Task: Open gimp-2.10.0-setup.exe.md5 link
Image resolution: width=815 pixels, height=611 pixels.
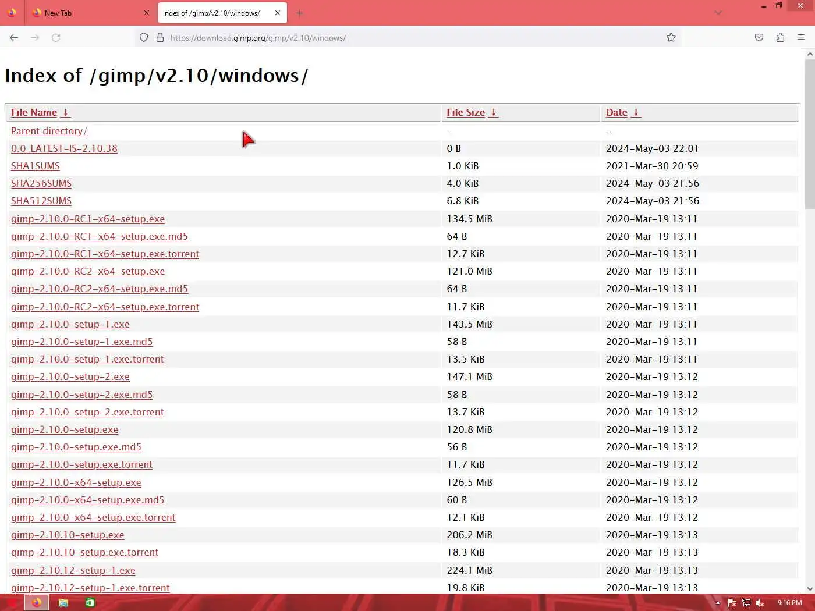Action: [76, 447]
